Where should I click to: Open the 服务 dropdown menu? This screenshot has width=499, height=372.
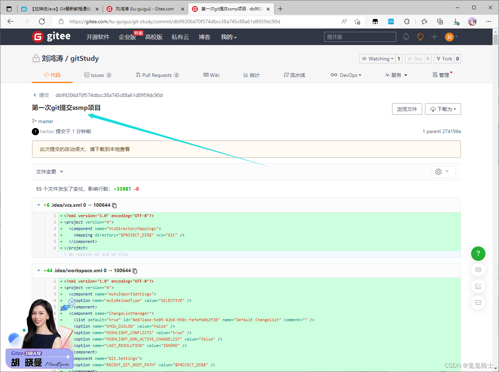[x=396, y=75]
